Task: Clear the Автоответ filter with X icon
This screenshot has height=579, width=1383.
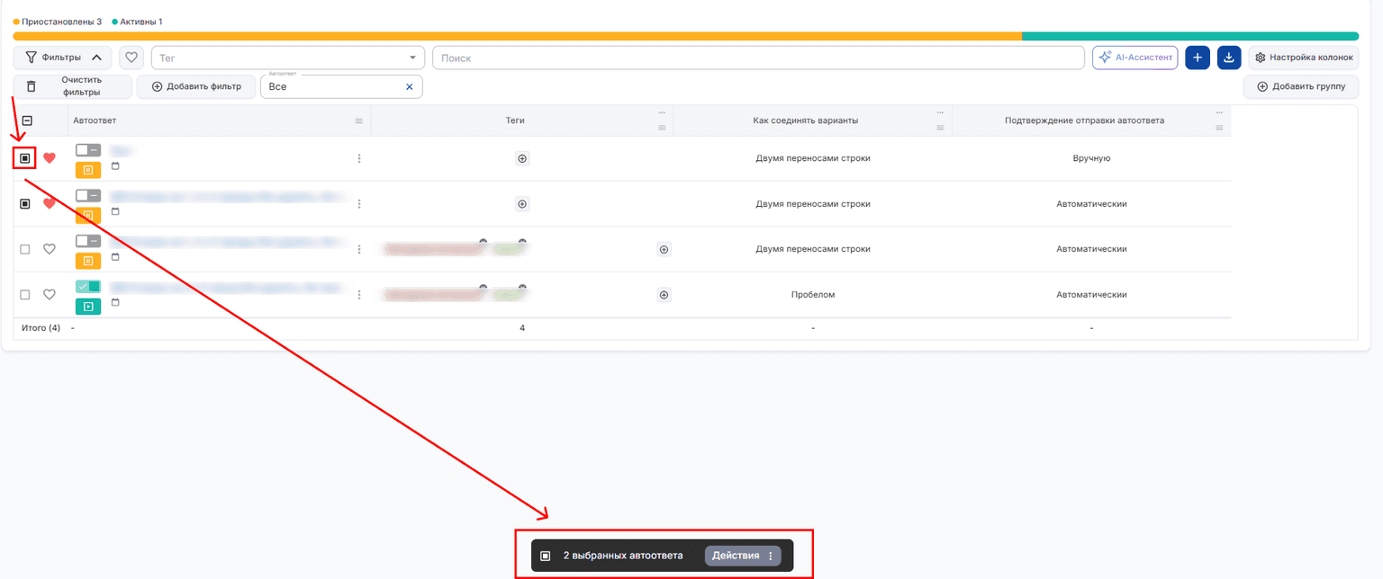Action: (410, 87)
